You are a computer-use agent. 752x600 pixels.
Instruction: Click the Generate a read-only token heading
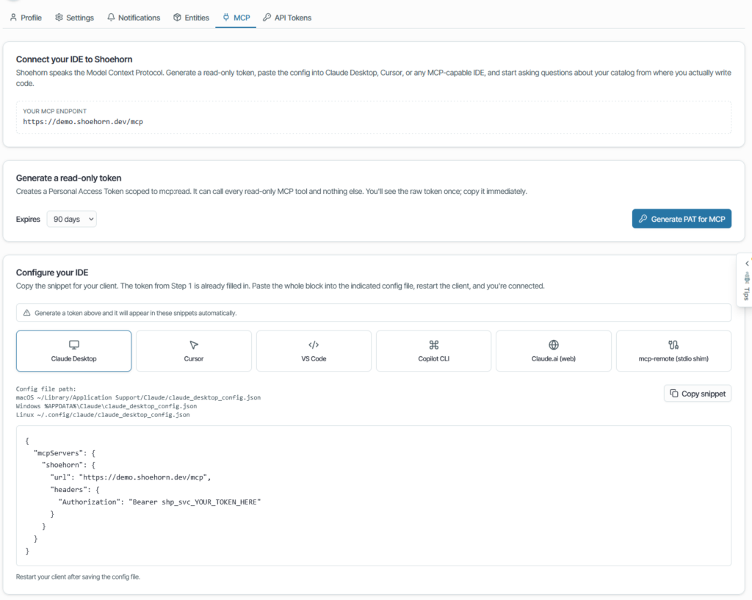pyautogui.click(x=68, y=178)
